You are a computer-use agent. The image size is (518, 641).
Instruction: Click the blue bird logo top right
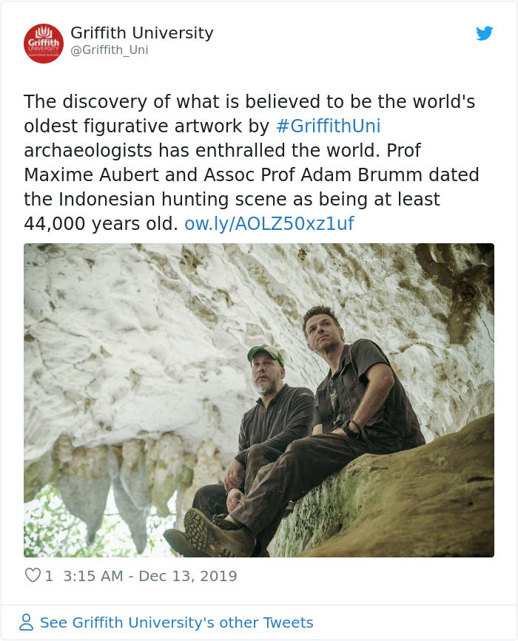point(485,33)
